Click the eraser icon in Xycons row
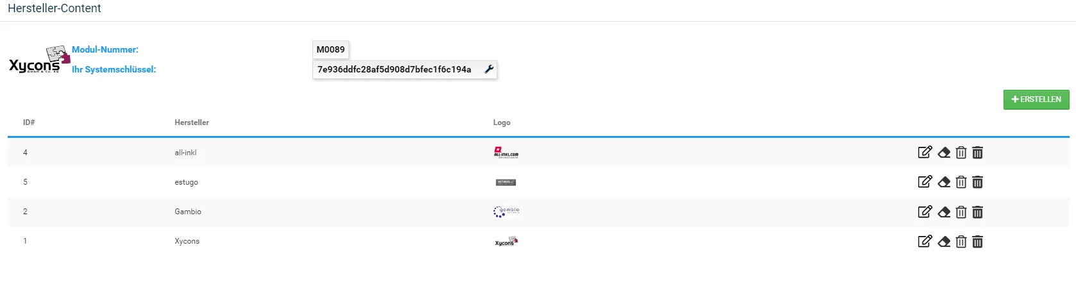 (944, 242)
